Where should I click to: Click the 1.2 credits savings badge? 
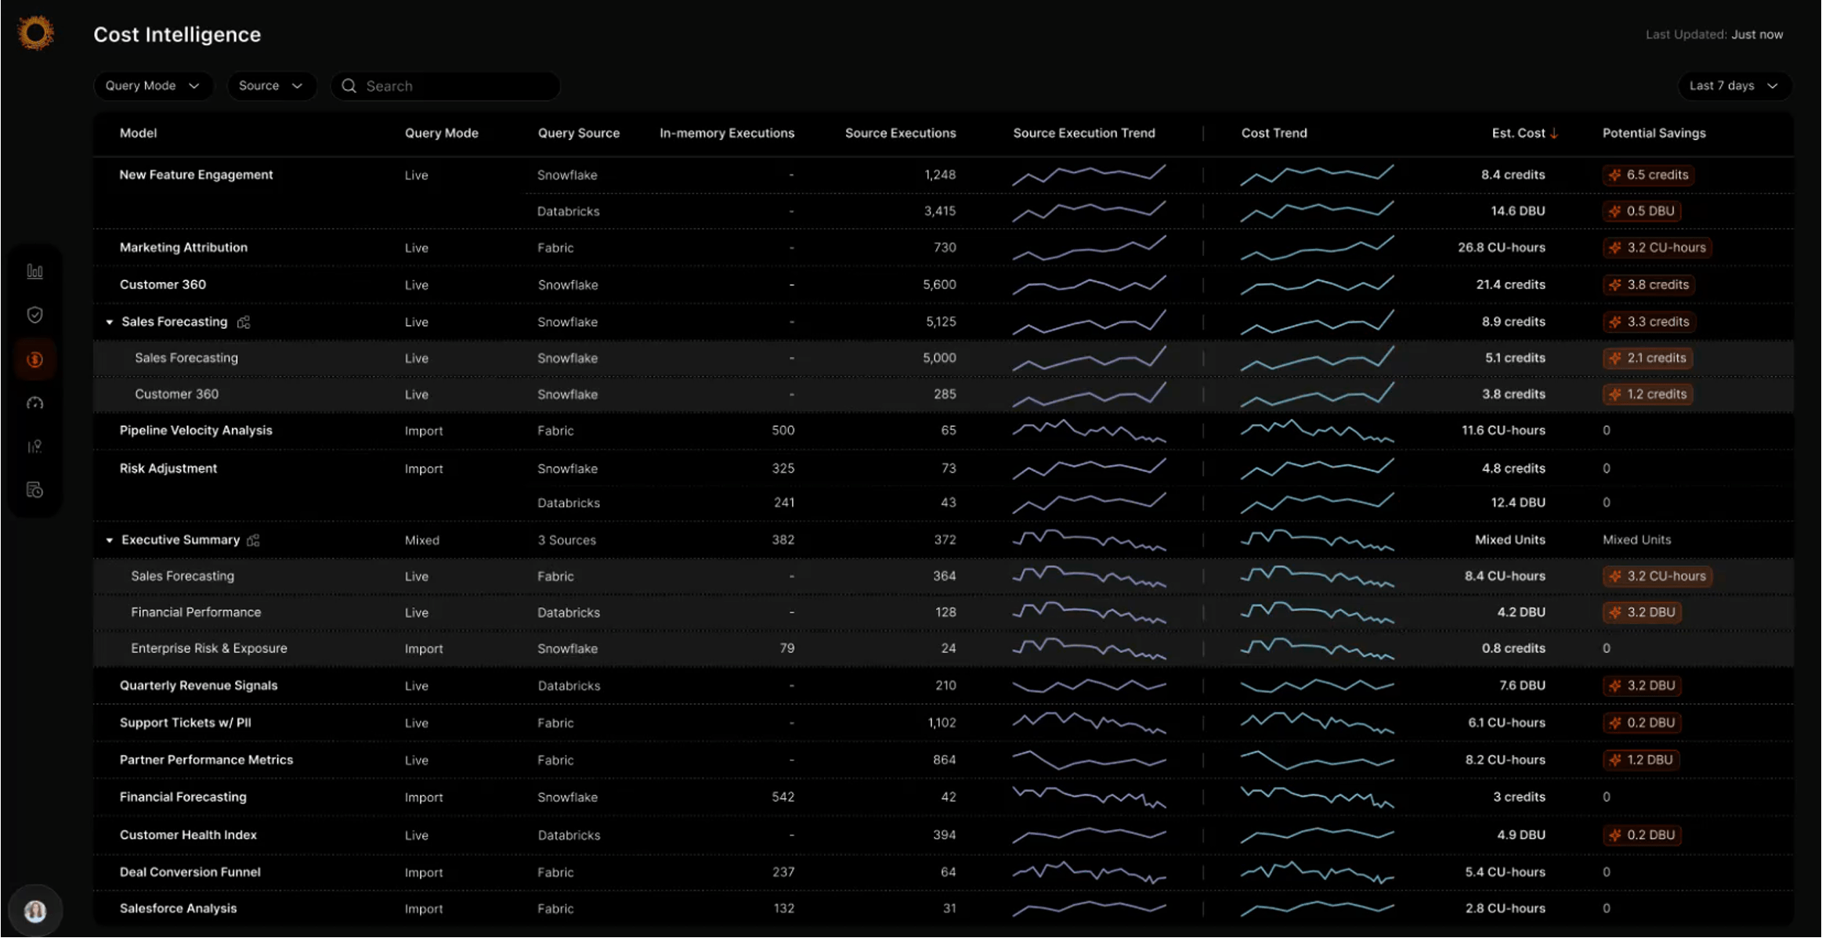(x=1647, y=395)
